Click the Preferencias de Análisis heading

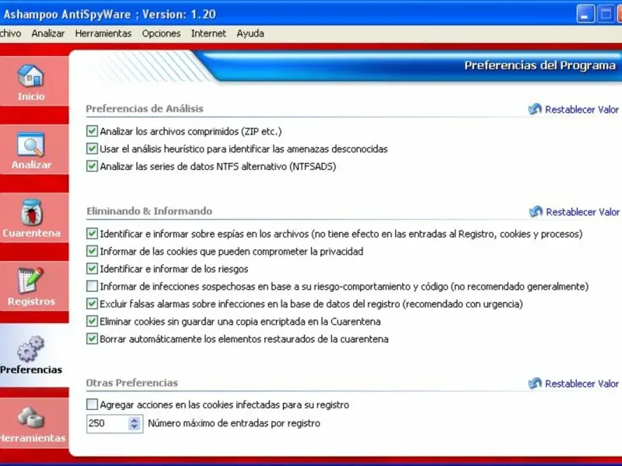tap(145, 109)
